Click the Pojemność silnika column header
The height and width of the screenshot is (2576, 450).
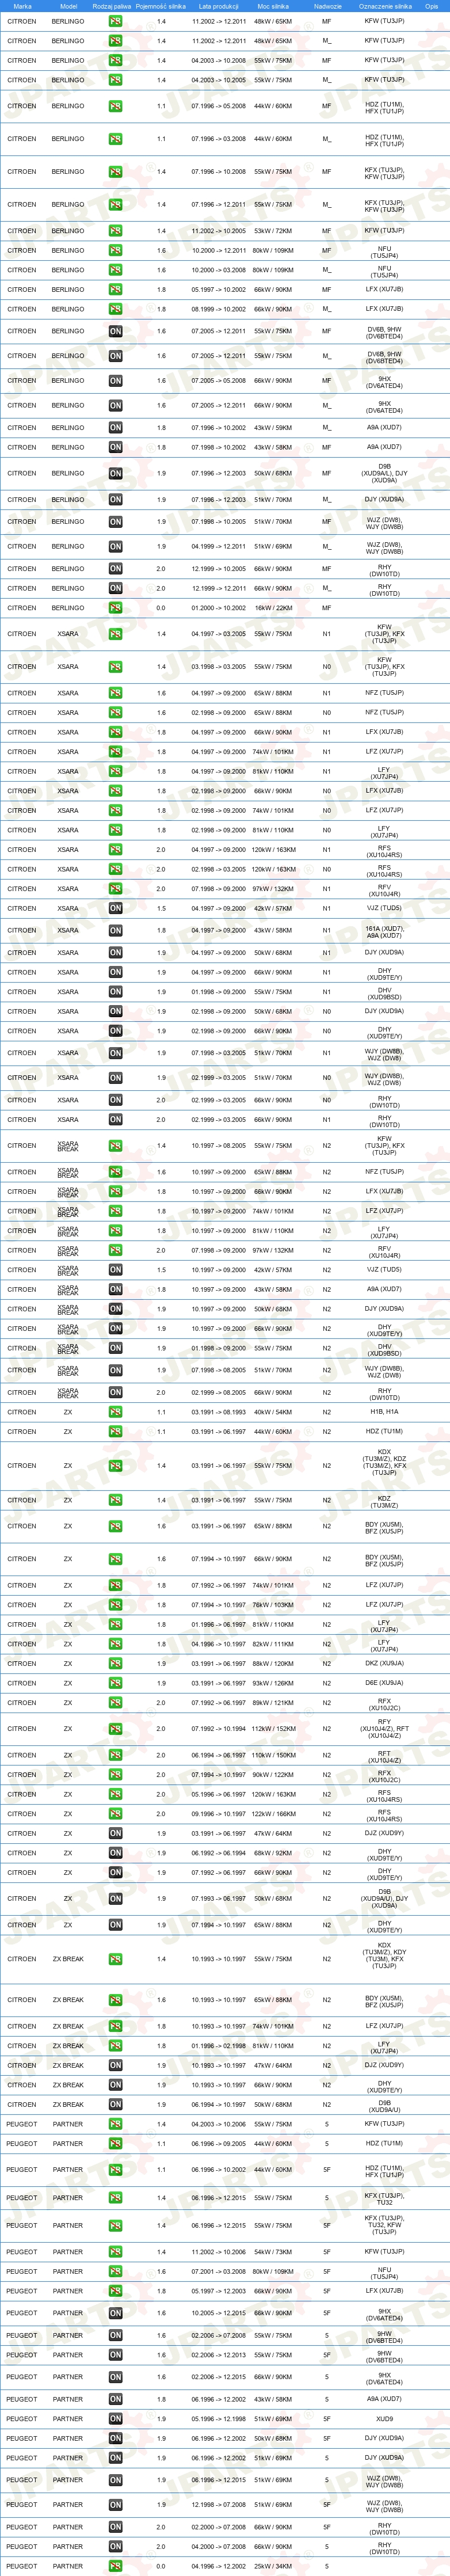coord(161,6)
